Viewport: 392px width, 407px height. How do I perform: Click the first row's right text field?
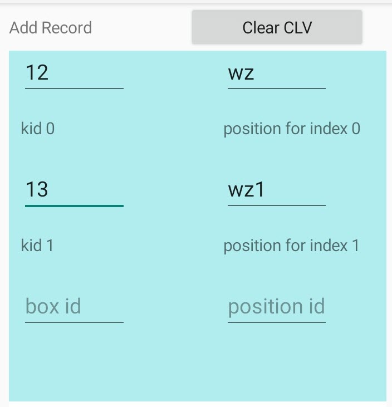pyautogui.click(x=276, y=73)
